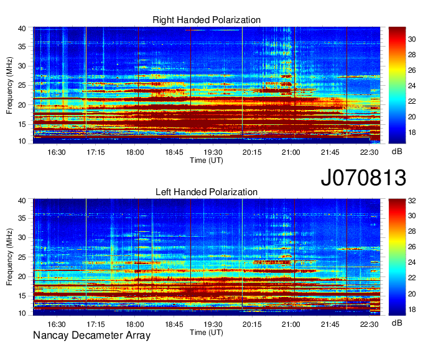
Task: Click the 30 dB mark on Right Handed color bar
Action: pyautogui.click(x=412, y=39)
